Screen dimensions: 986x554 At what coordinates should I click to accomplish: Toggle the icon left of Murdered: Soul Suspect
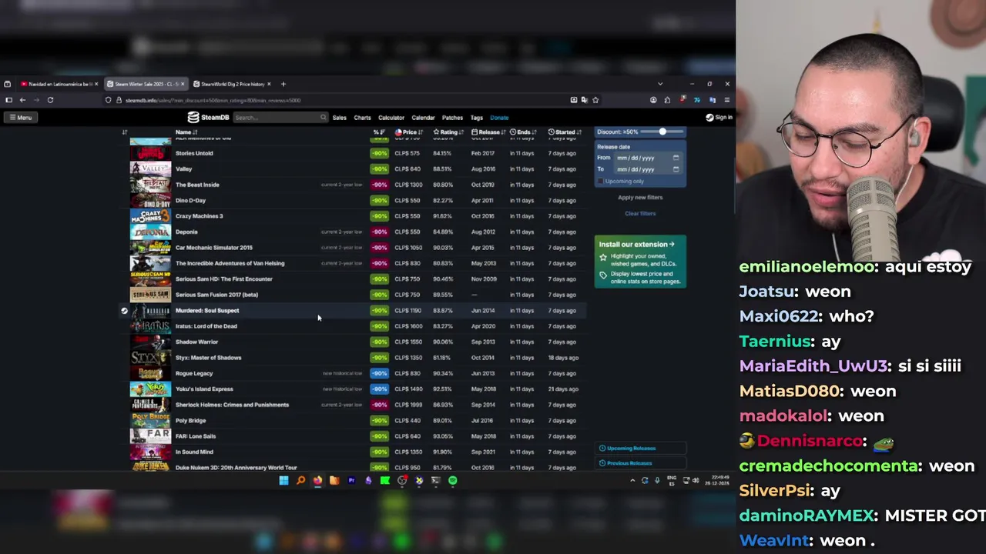click(124, 311)
